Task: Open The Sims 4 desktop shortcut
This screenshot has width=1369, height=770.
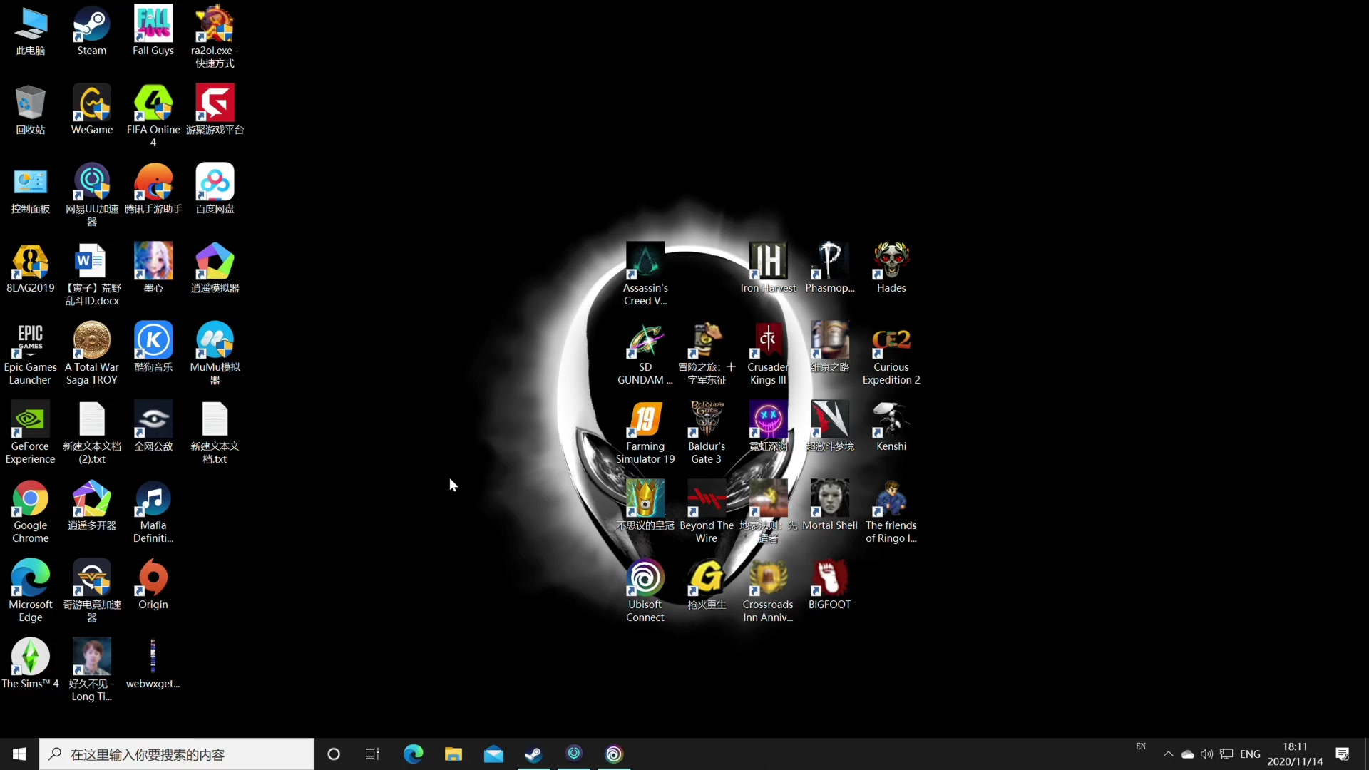Action: pos(31,664)
